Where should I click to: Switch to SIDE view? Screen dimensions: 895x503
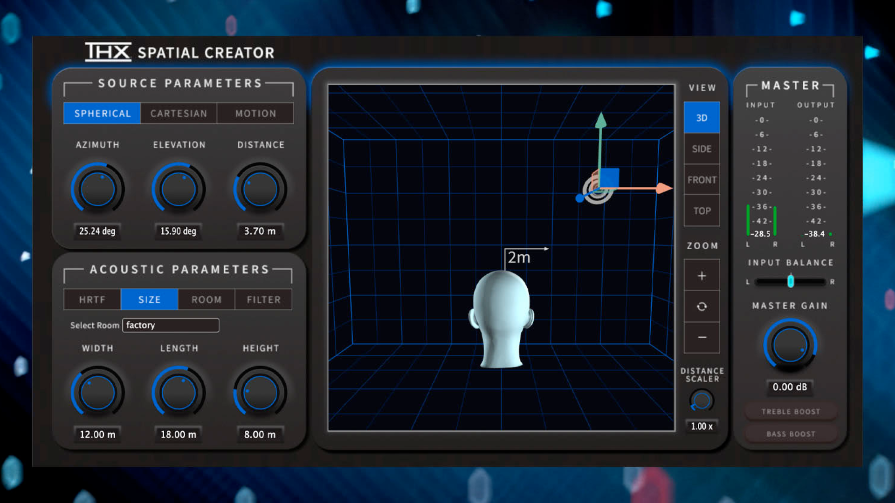701,149
